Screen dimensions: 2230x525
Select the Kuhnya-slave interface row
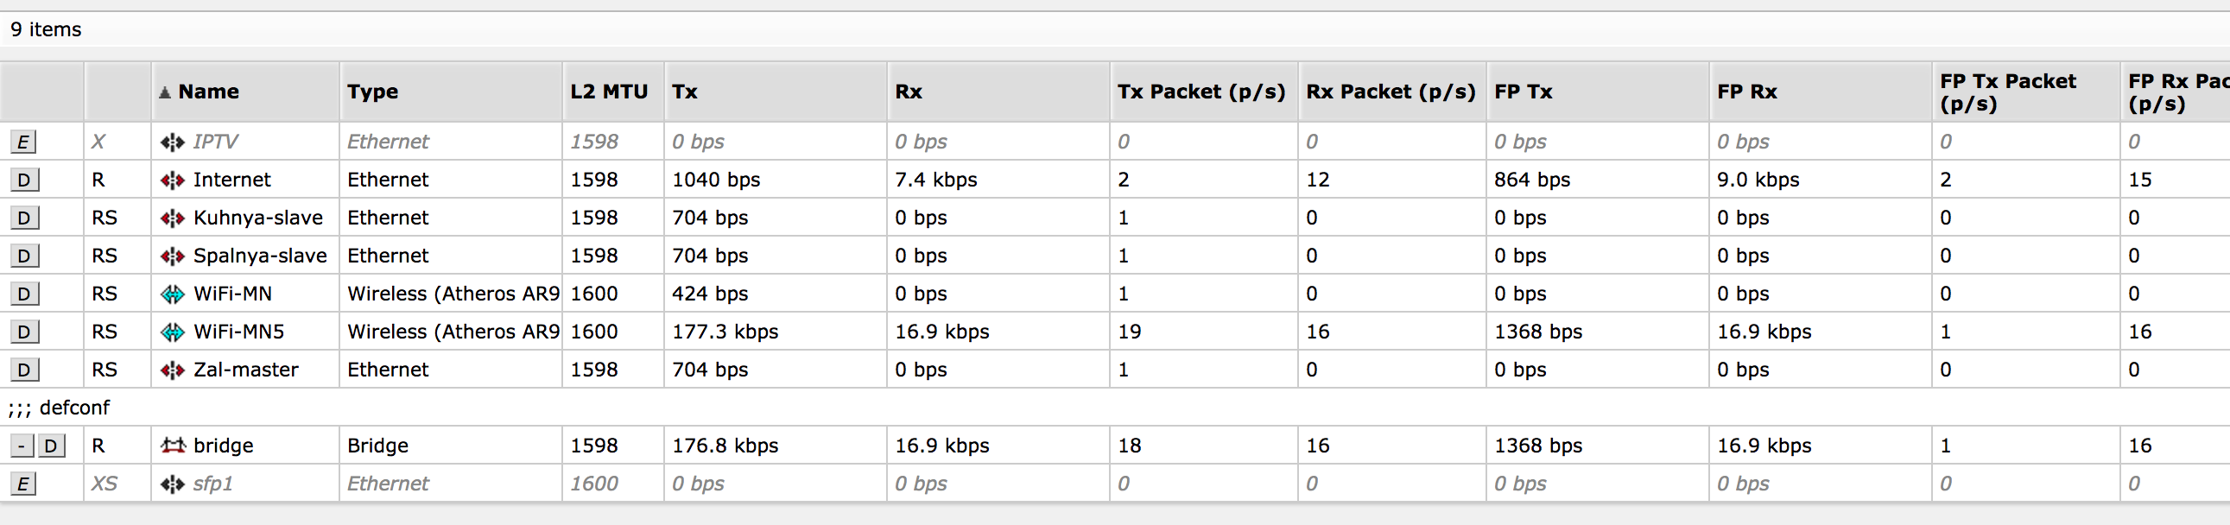point(257,217)
